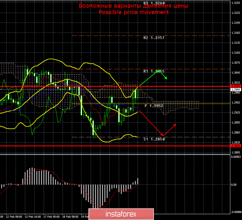
Task: Click the 1.3225 price axis value
Action: point(236,13)
